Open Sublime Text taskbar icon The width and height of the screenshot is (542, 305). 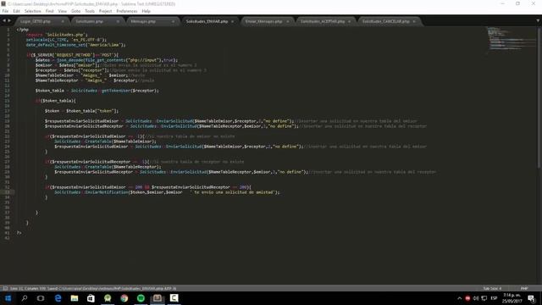[158, 298]
